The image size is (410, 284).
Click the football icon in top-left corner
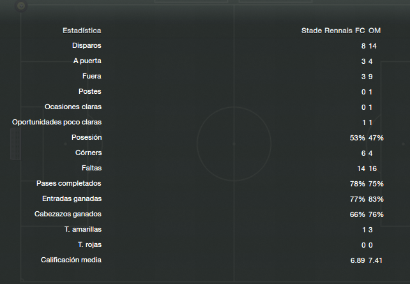click(21, 6)
